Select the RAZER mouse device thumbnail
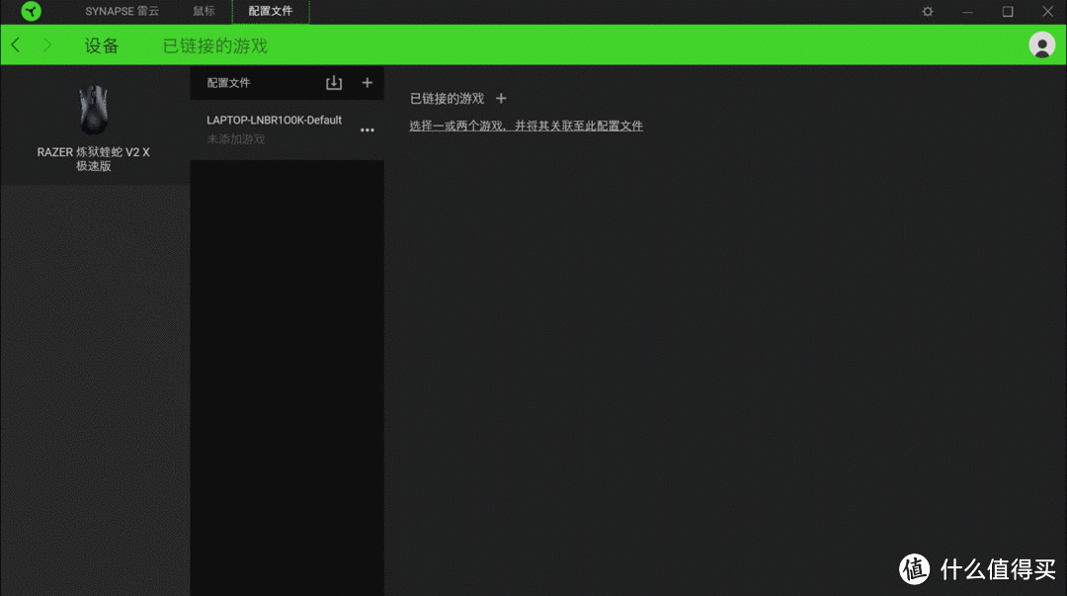 coord(94,110)
